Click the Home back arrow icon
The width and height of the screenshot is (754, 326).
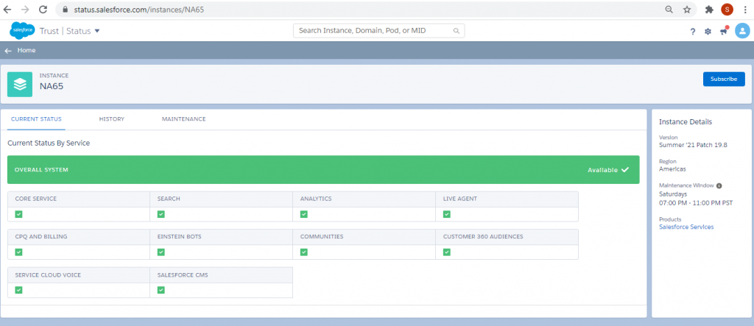click(8, 51)
